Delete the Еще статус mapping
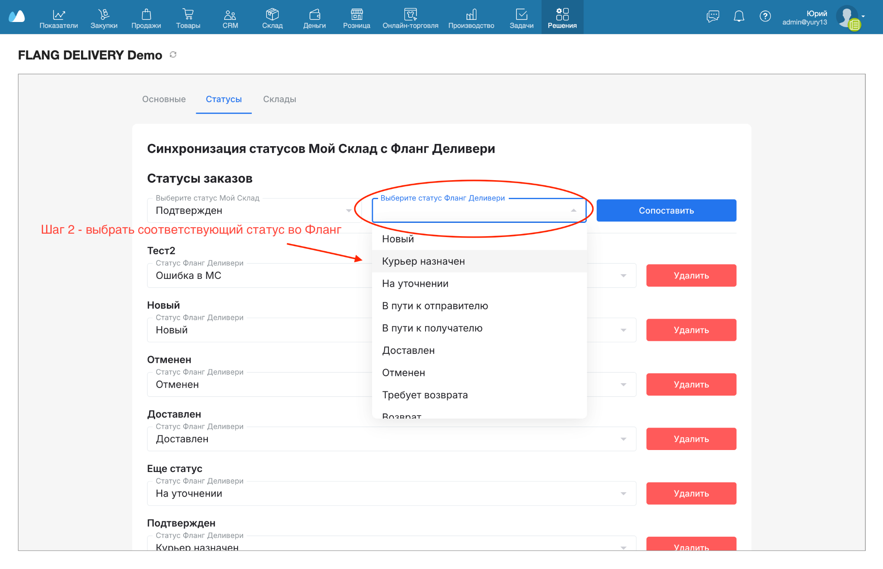883x569 pixels. (x=691, y=493)
